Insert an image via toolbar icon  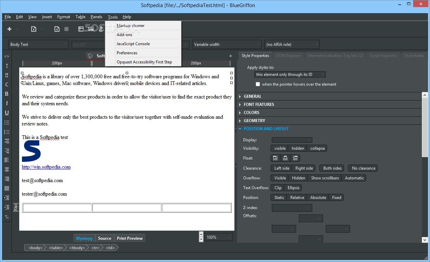click(91, 29)
